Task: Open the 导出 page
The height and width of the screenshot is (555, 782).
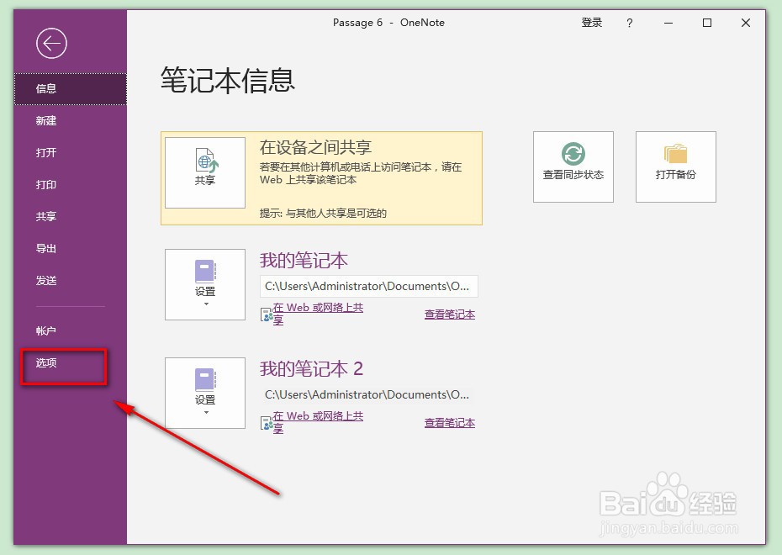Action: click(x=71, y=248)
